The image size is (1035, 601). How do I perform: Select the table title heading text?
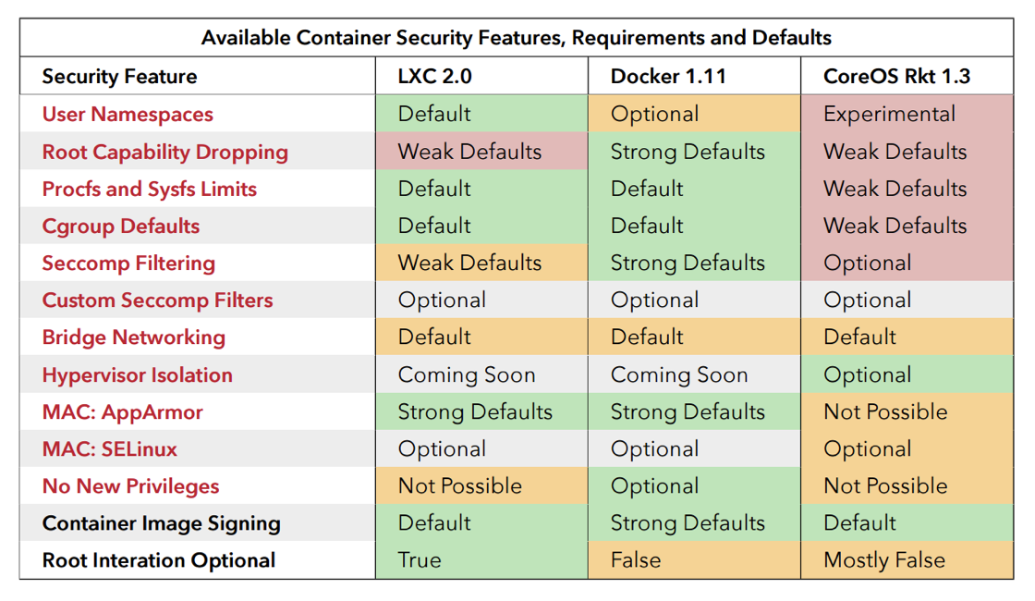click(x=517, y=38)
